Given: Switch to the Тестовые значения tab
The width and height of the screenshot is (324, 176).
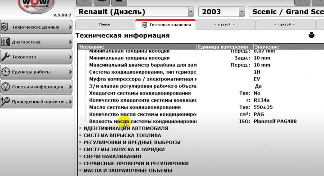Looking at the screenshot, I should (x=166, y=25).
